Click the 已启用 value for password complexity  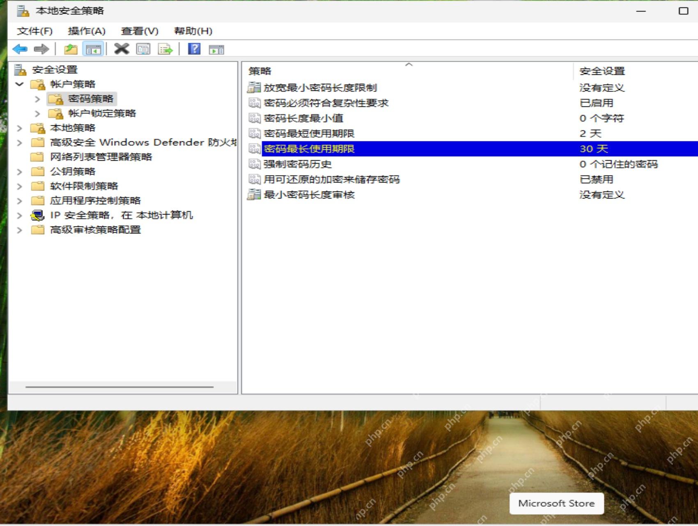point(596,103)
